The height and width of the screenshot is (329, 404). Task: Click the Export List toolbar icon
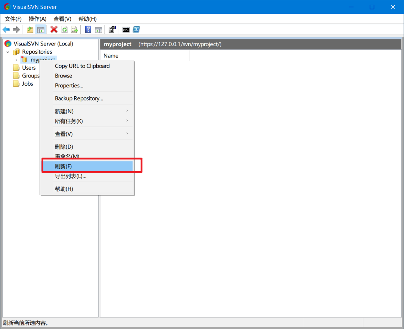coord(75,29)
